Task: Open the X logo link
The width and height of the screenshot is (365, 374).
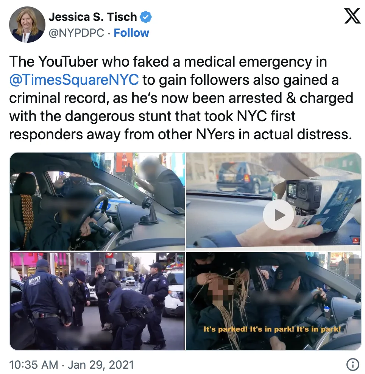Action: (x=353, y=16)
